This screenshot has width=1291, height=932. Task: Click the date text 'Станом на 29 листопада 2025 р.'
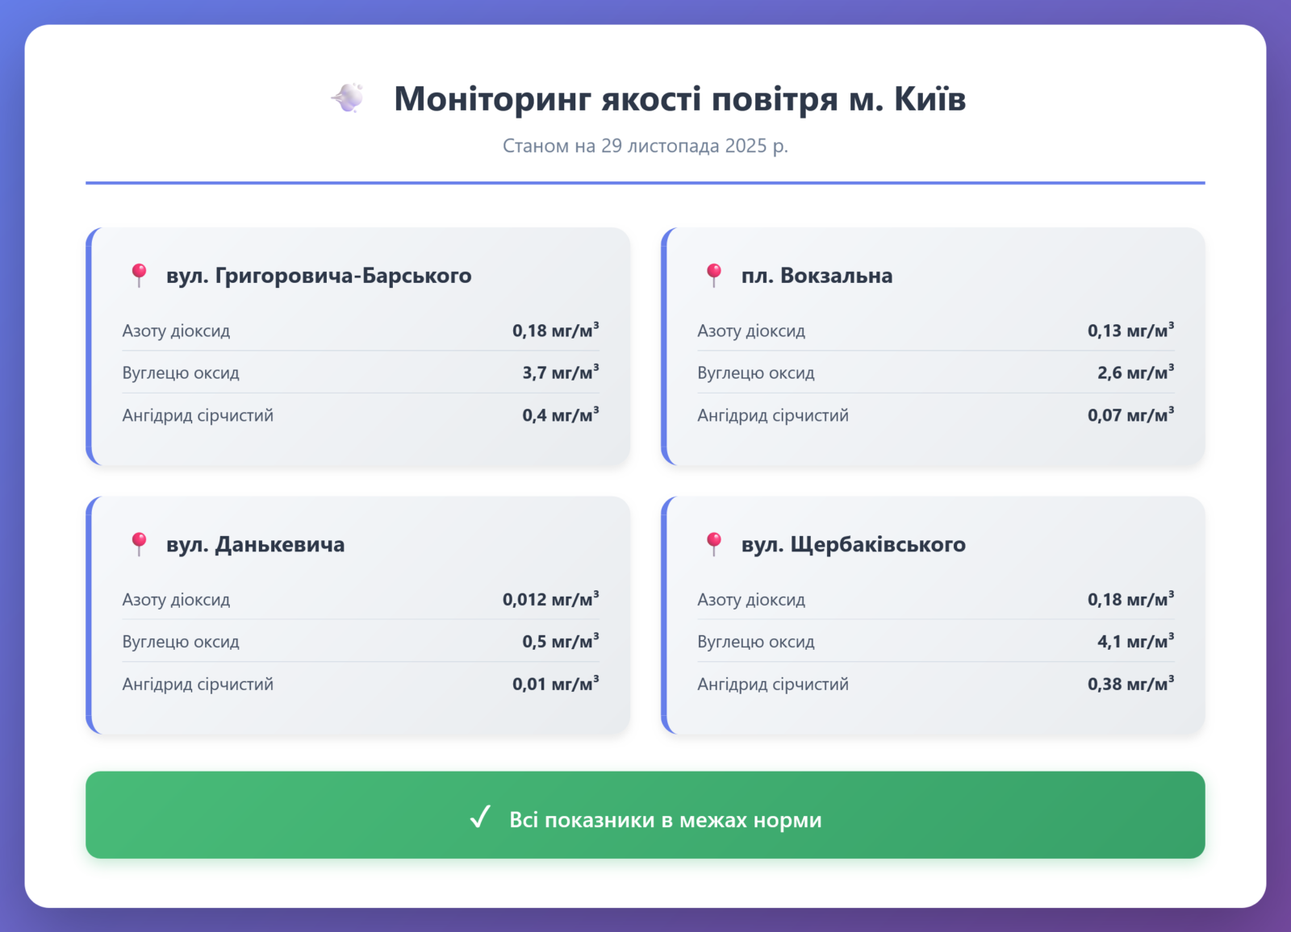click(645, 146)
